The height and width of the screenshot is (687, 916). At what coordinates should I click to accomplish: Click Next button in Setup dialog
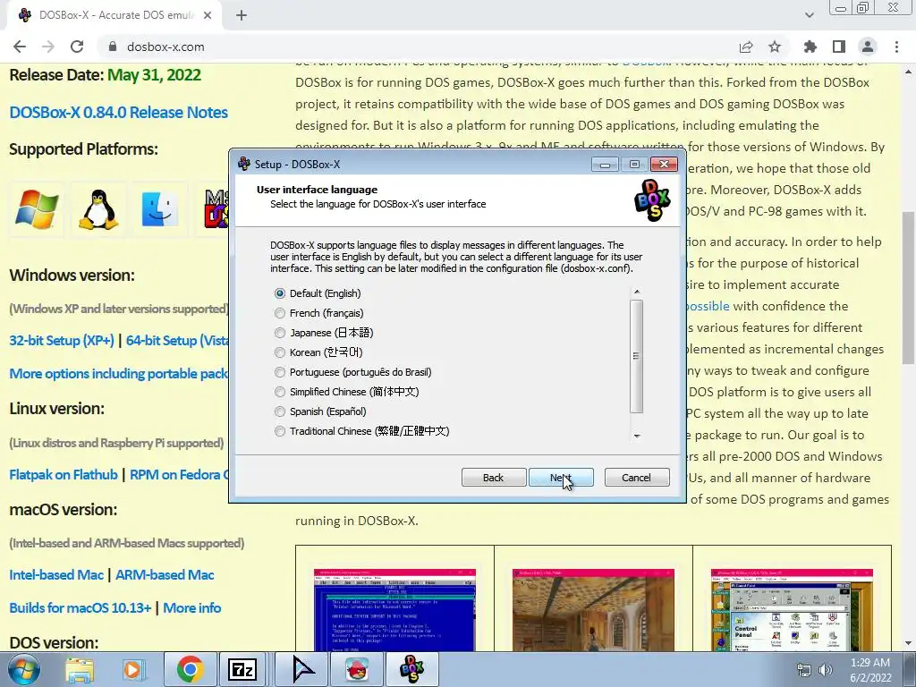click(561, 478)
